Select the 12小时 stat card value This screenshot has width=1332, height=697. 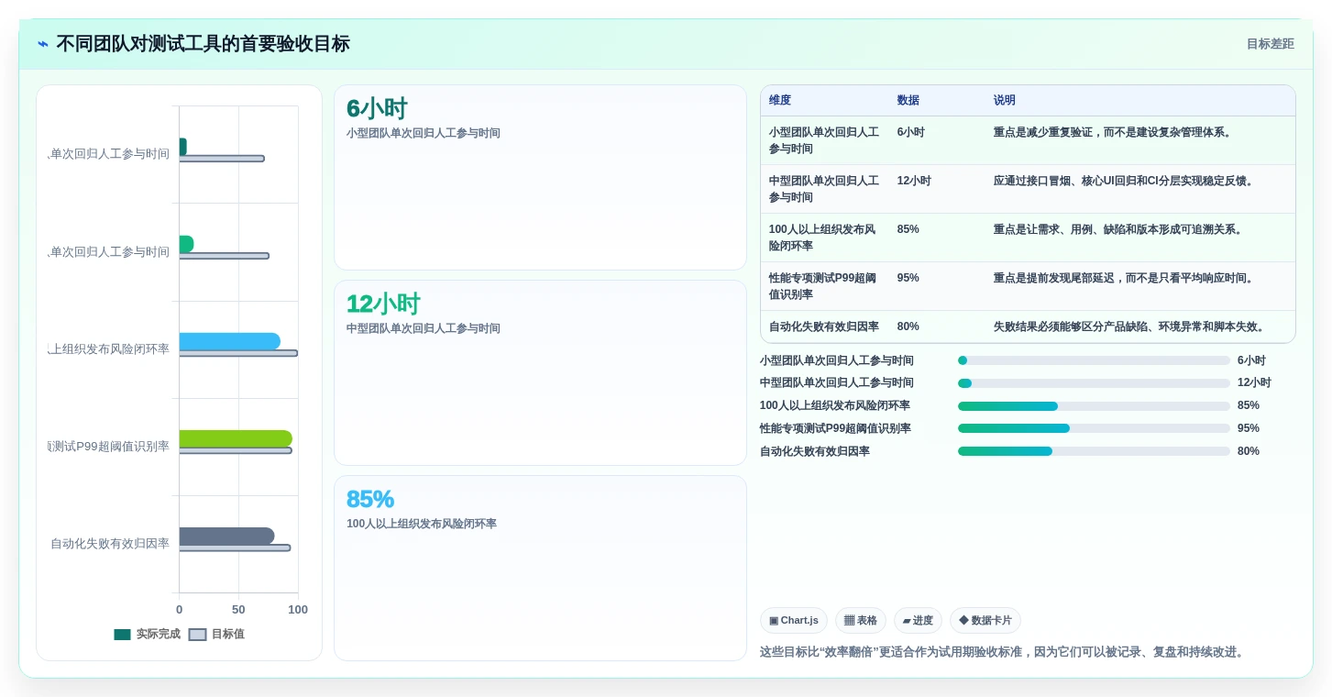tap(383, 304)
